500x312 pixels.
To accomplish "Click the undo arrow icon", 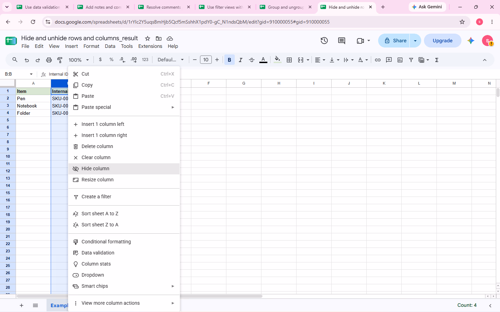I will [27, 60].
